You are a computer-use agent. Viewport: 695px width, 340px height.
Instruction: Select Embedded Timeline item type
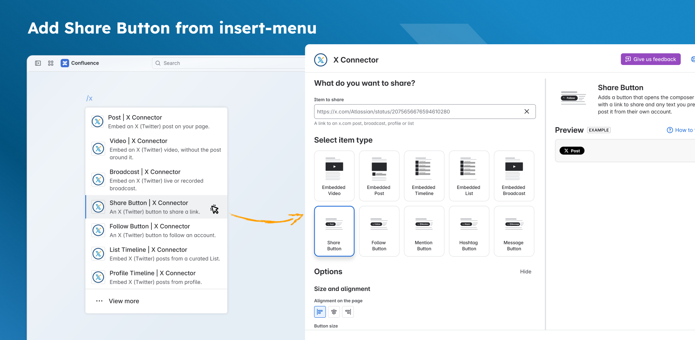click(x=424, y=176)
